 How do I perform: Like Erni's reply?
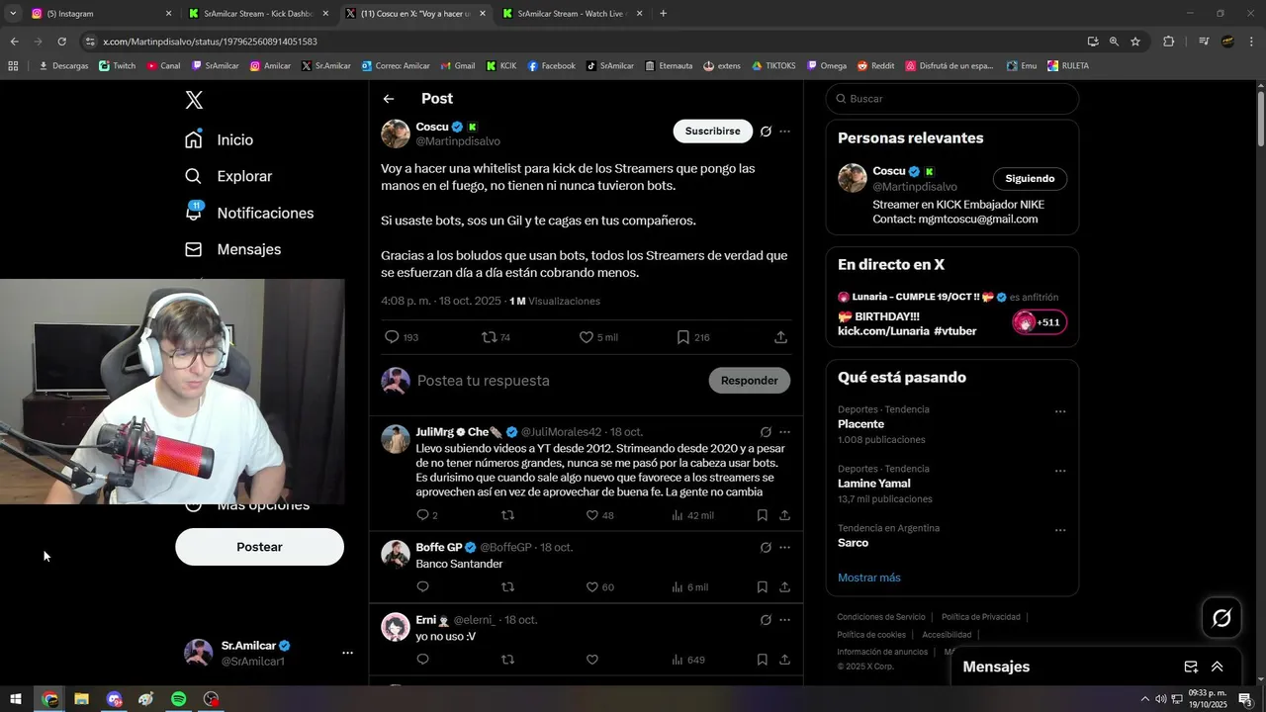point(592,660)
